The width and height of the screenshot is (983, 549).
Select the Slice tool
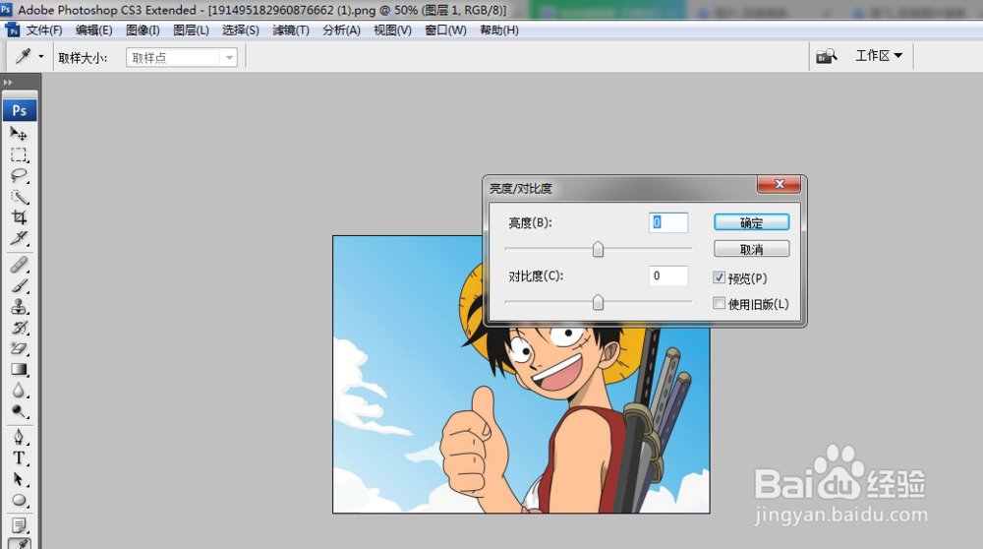tap(19, 238)
